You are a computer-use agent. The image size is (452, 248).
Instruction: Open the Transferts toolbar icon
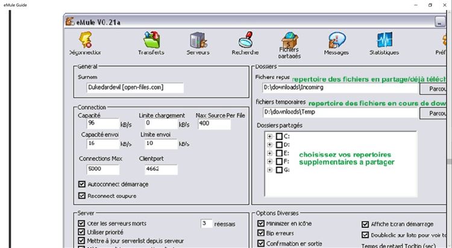coord(152,40)
